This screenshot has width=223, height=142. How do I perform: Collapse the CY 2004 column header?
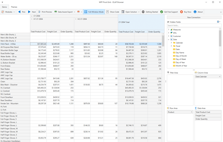[x=32, y=16]
